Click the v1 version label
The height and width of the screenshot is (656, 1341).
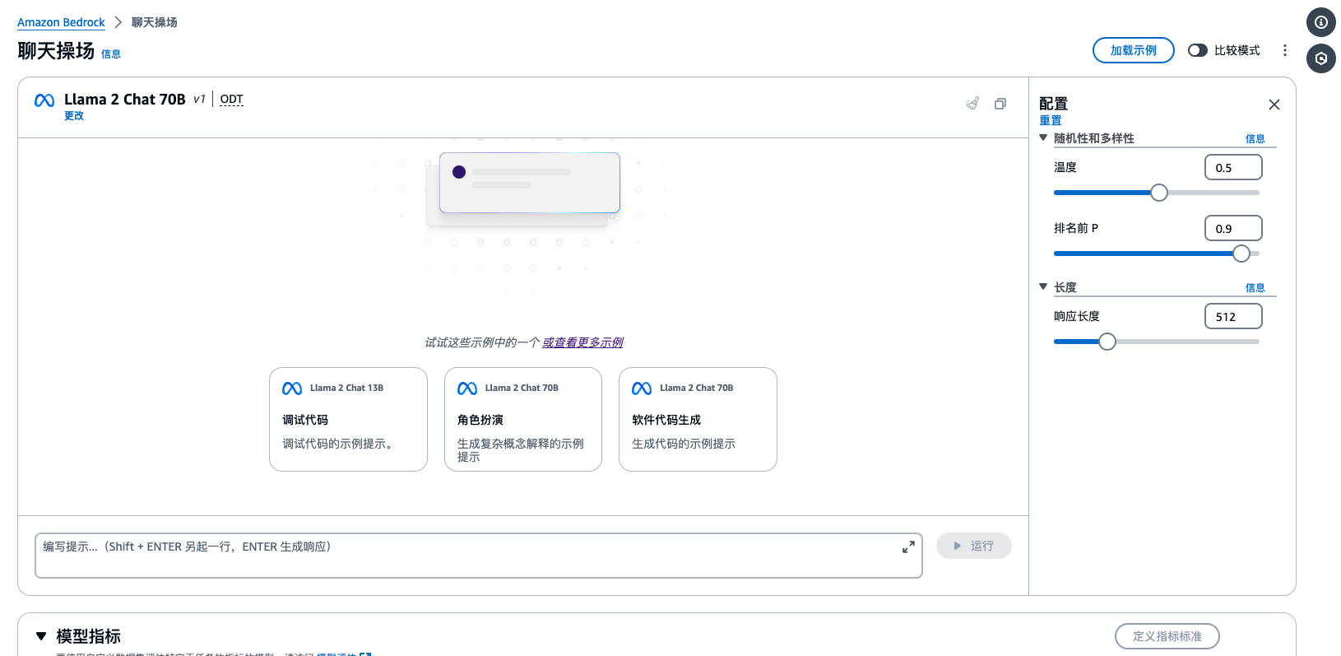[x=199, y=100]
